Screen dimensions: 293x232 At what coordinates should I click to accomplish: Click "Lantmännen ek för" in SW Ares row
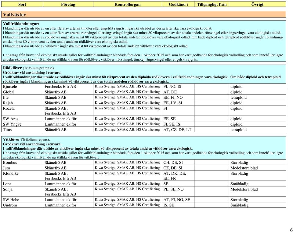[60, 119]
